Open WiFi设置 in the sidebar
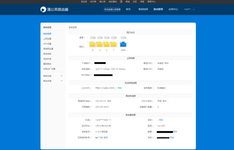 point(47,44)
